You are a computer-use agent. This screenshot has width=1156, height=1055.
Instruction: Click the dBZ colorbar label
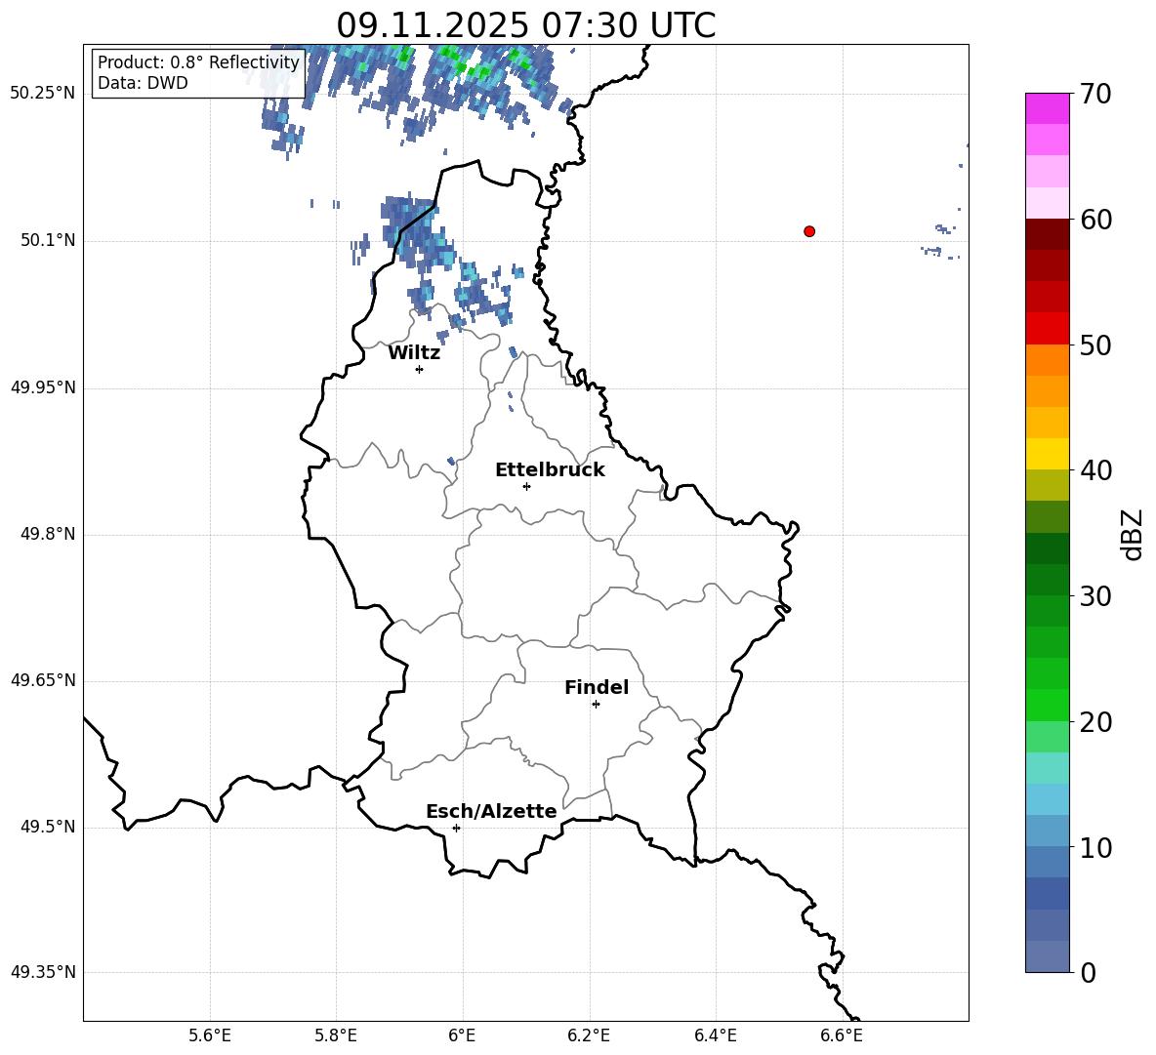1132,534
